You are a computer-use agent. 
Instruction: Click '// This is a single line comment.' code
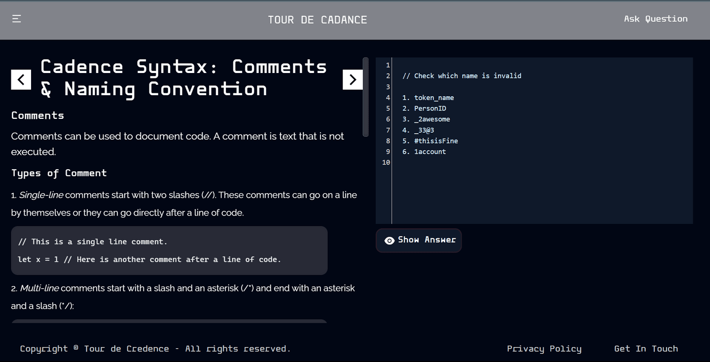(93, 242)
